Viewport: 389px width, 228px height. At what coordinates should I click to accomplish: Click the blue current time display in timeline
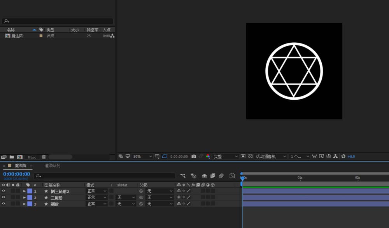[x=16, y=174]
